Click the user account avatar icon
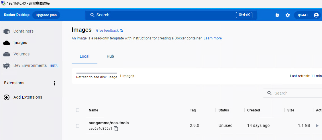 [316, 15]
